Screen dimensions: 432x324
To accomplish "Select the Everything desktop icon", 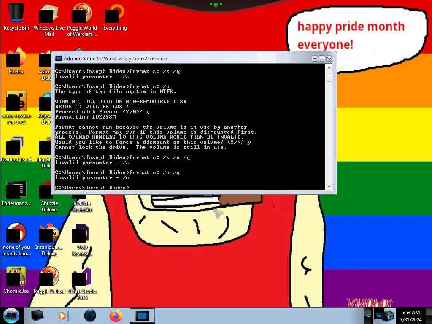I will (115, 16).
